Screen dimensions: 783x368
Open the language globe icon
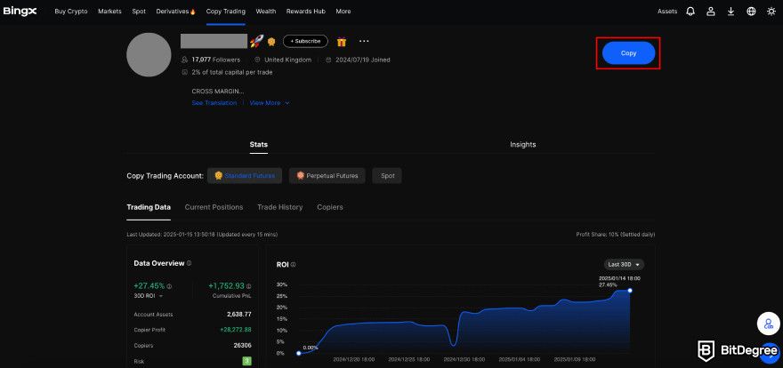(751, 11)
